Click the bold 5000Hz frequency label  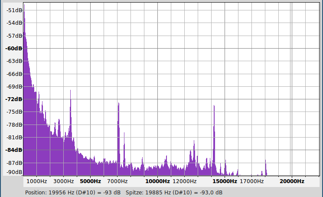pos(91,181)
